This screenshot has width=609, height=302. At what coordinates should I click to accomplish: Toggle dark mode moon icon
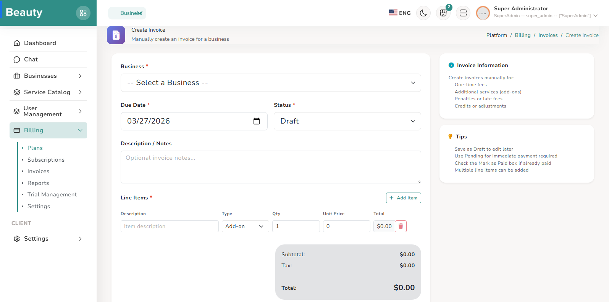click(x=423, y=13)
